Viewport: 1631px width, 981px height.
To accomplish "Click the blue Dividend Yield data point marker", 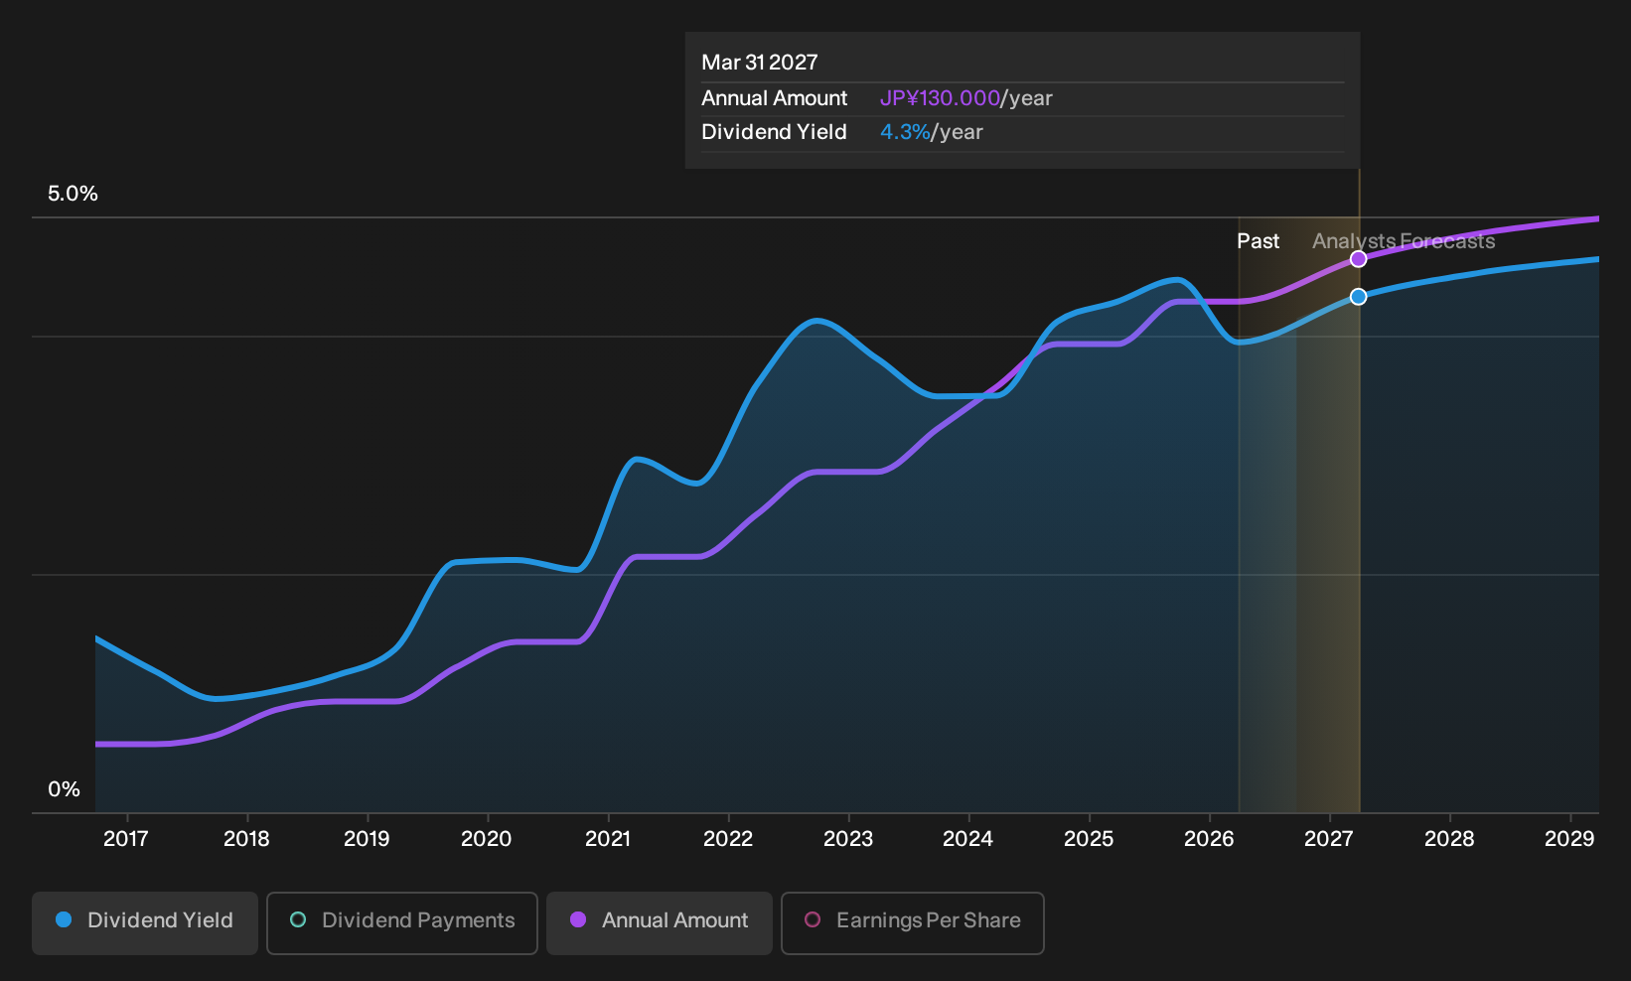I will click(x=1358, y=297).
